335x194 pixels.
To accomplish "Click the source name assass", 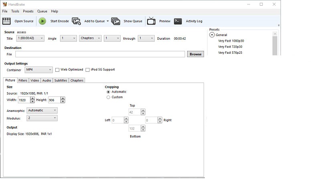I will click(22, 32).
